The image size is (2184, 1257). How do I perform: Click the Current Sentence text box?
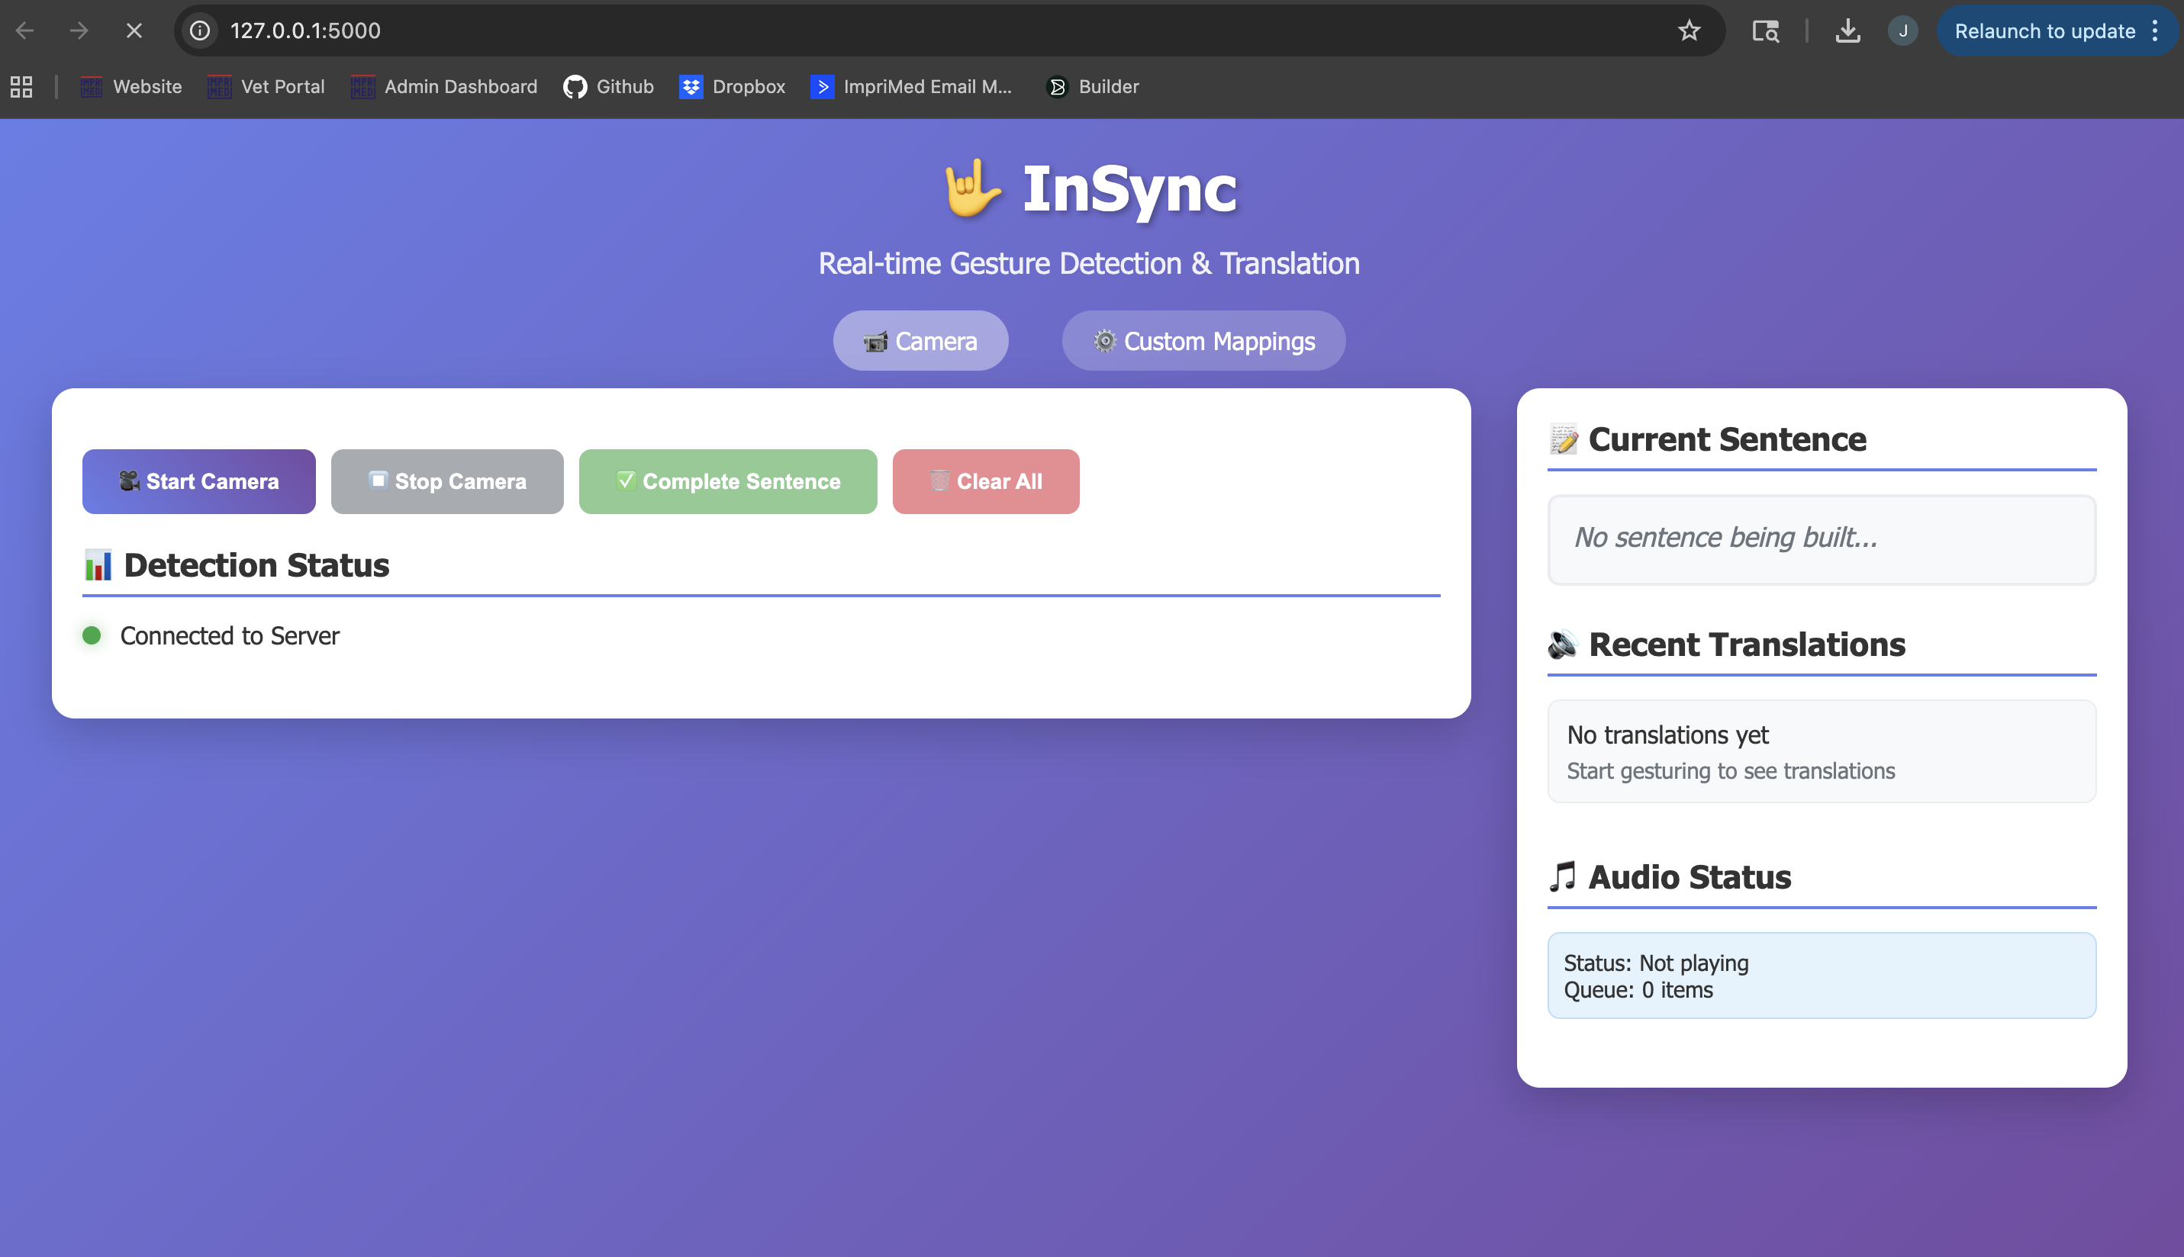coord(1821,538)
